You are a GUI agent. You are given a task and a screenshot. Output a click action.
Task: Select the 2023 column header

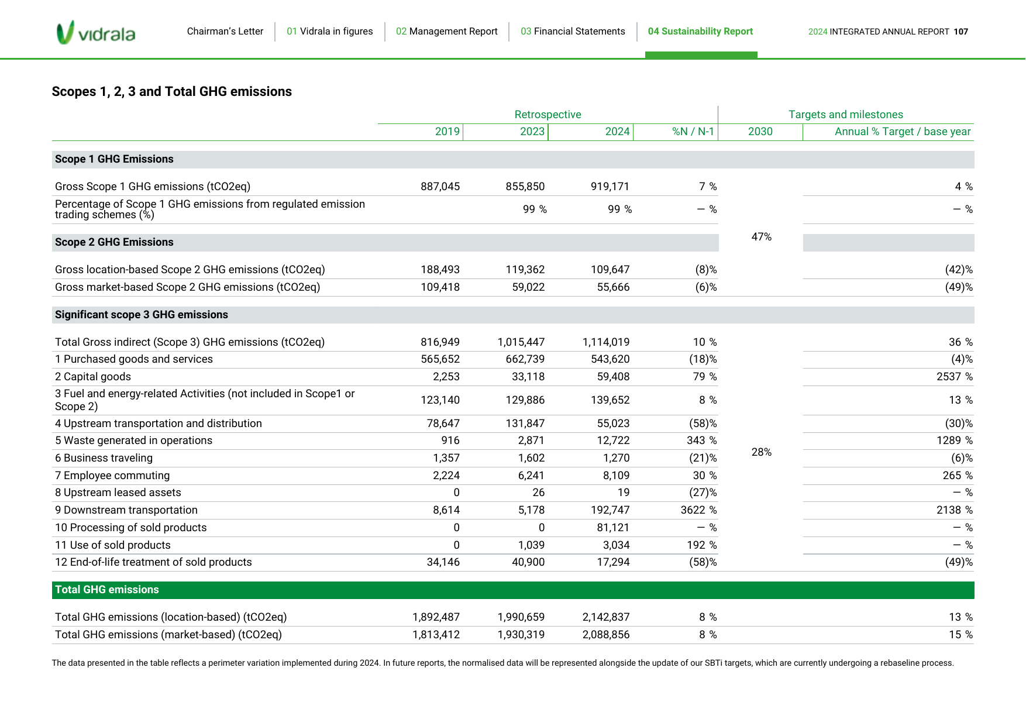pyautogui.click(x=532, y=132)
